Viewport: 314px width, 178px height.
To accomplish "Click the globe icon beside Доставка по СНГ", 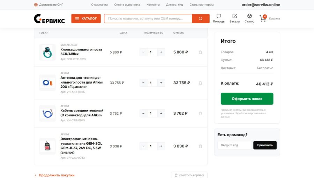I will tap(36, 5).
